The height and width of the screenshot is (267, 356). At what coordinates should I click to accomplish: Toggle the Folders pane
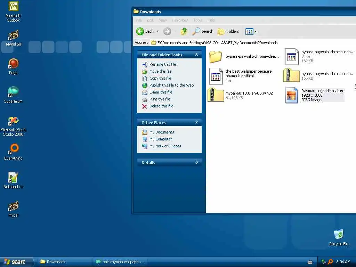tap(228, 31)
